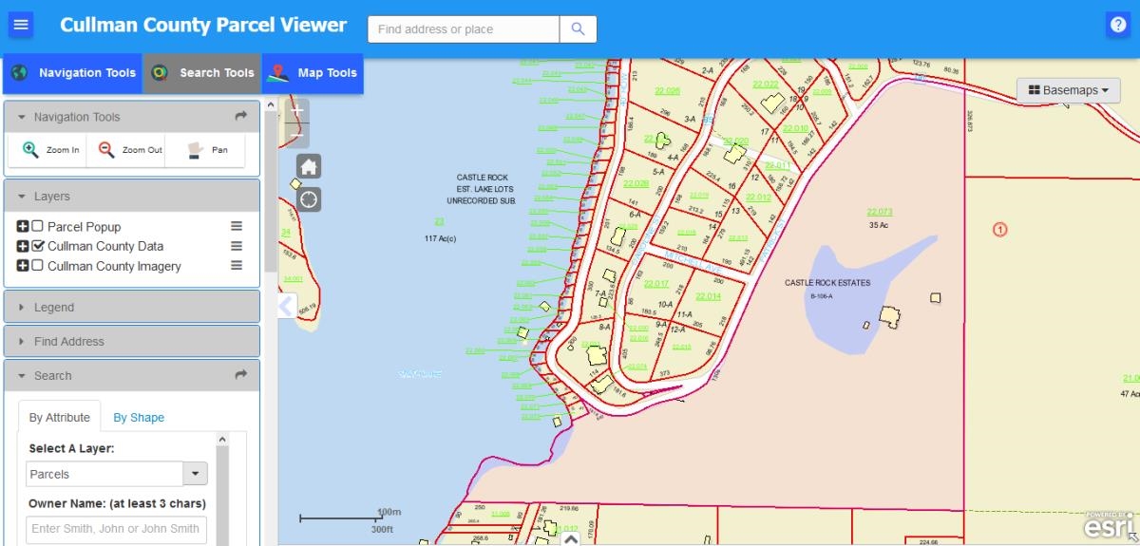Viewport: 1140px width, 546px height.
Task: Open Cullman County Data layer options menu
Action: pyautogui.click(x=237, y=246)
